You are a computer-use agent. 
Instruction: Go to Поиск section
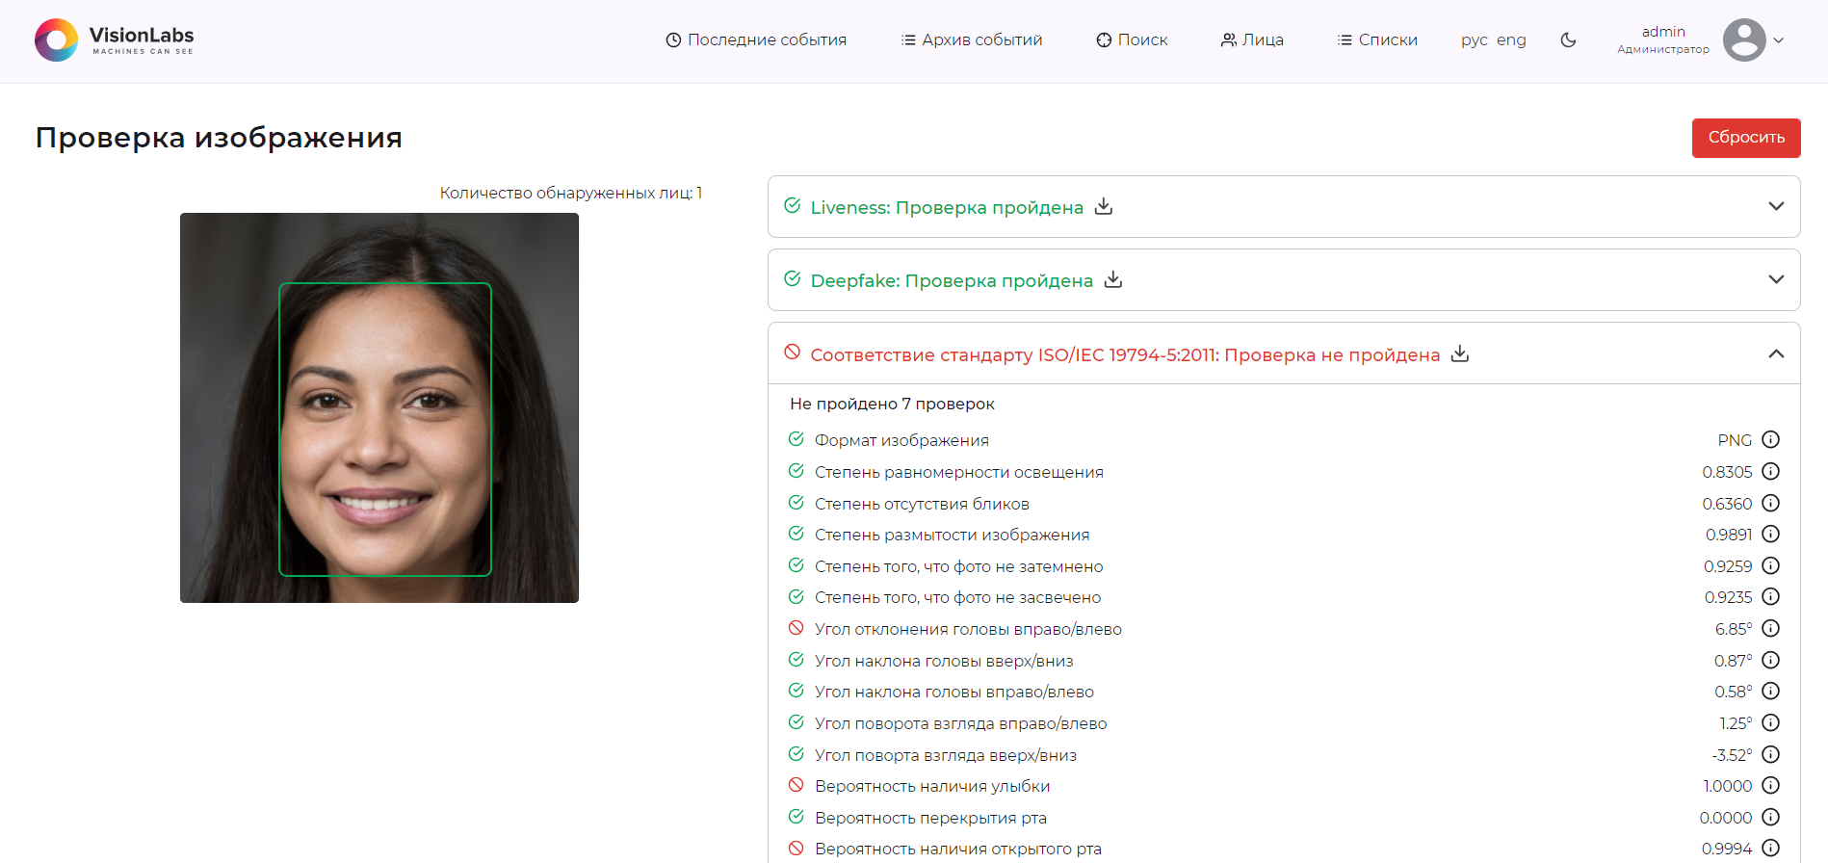tap(1132, 39)
